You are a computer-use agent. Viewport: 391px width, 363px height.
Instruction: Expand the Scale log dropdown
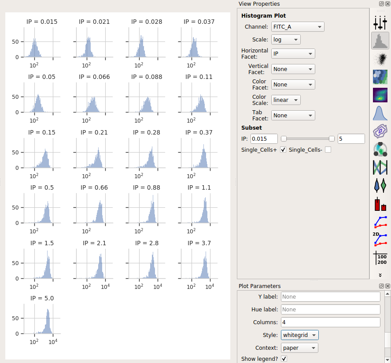pyautogui.click(x=286, y=39)
